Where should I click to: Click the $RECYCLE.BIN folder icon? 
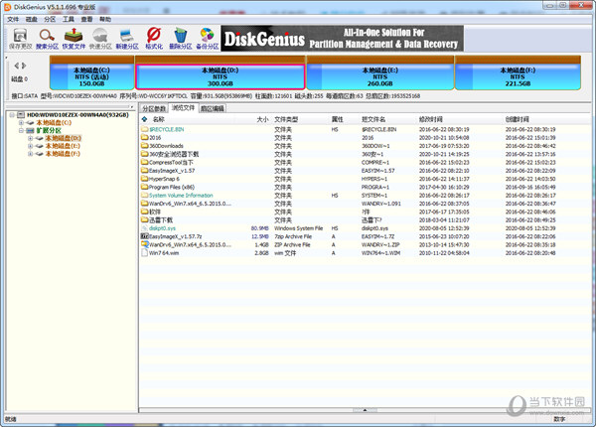click(144, 129)
